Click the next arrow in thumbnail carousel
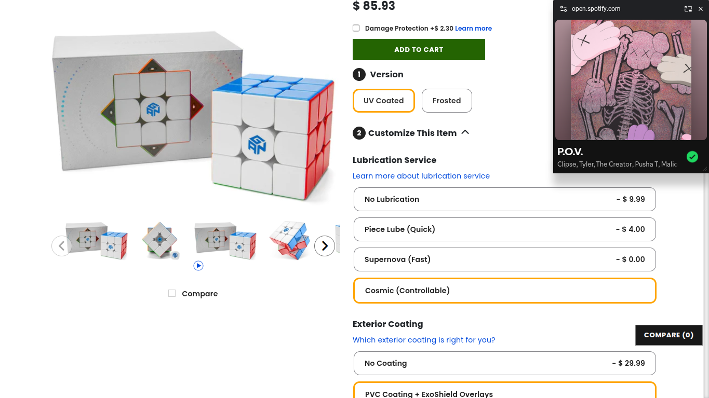 coord(325,246)
